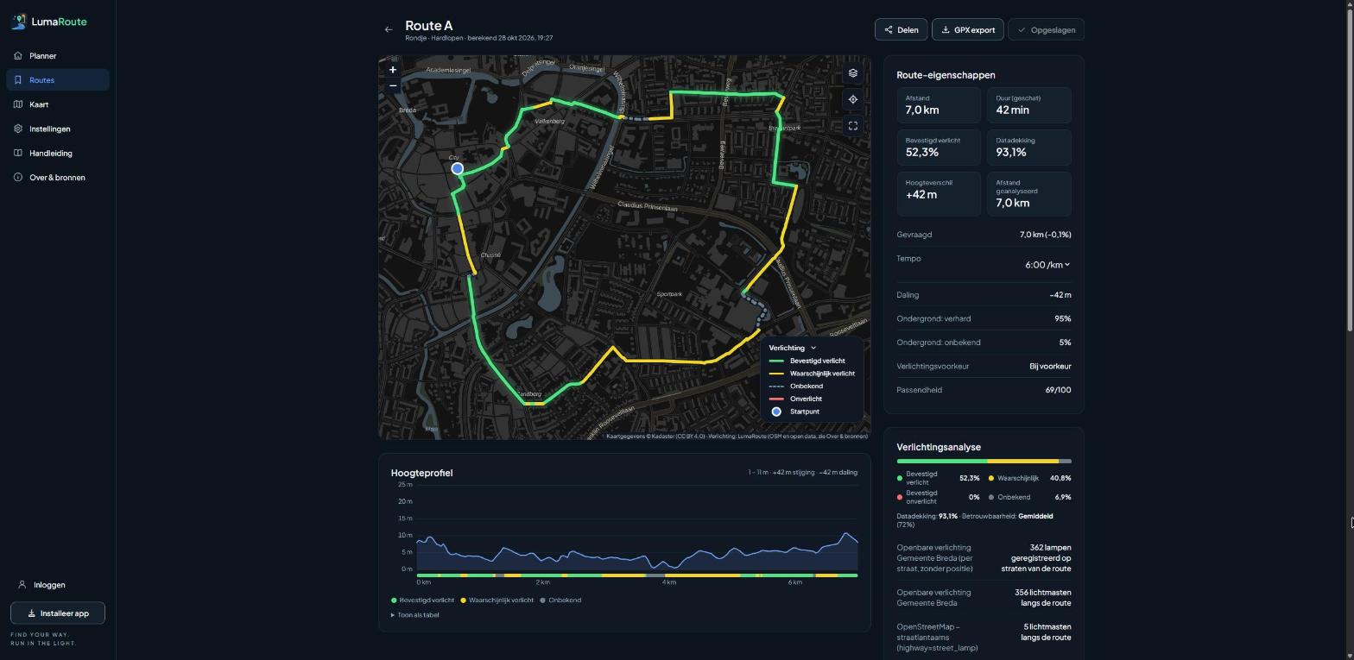Click the Inloggen user icon
Screen dimensions: 1354x660
coord(22,585)
